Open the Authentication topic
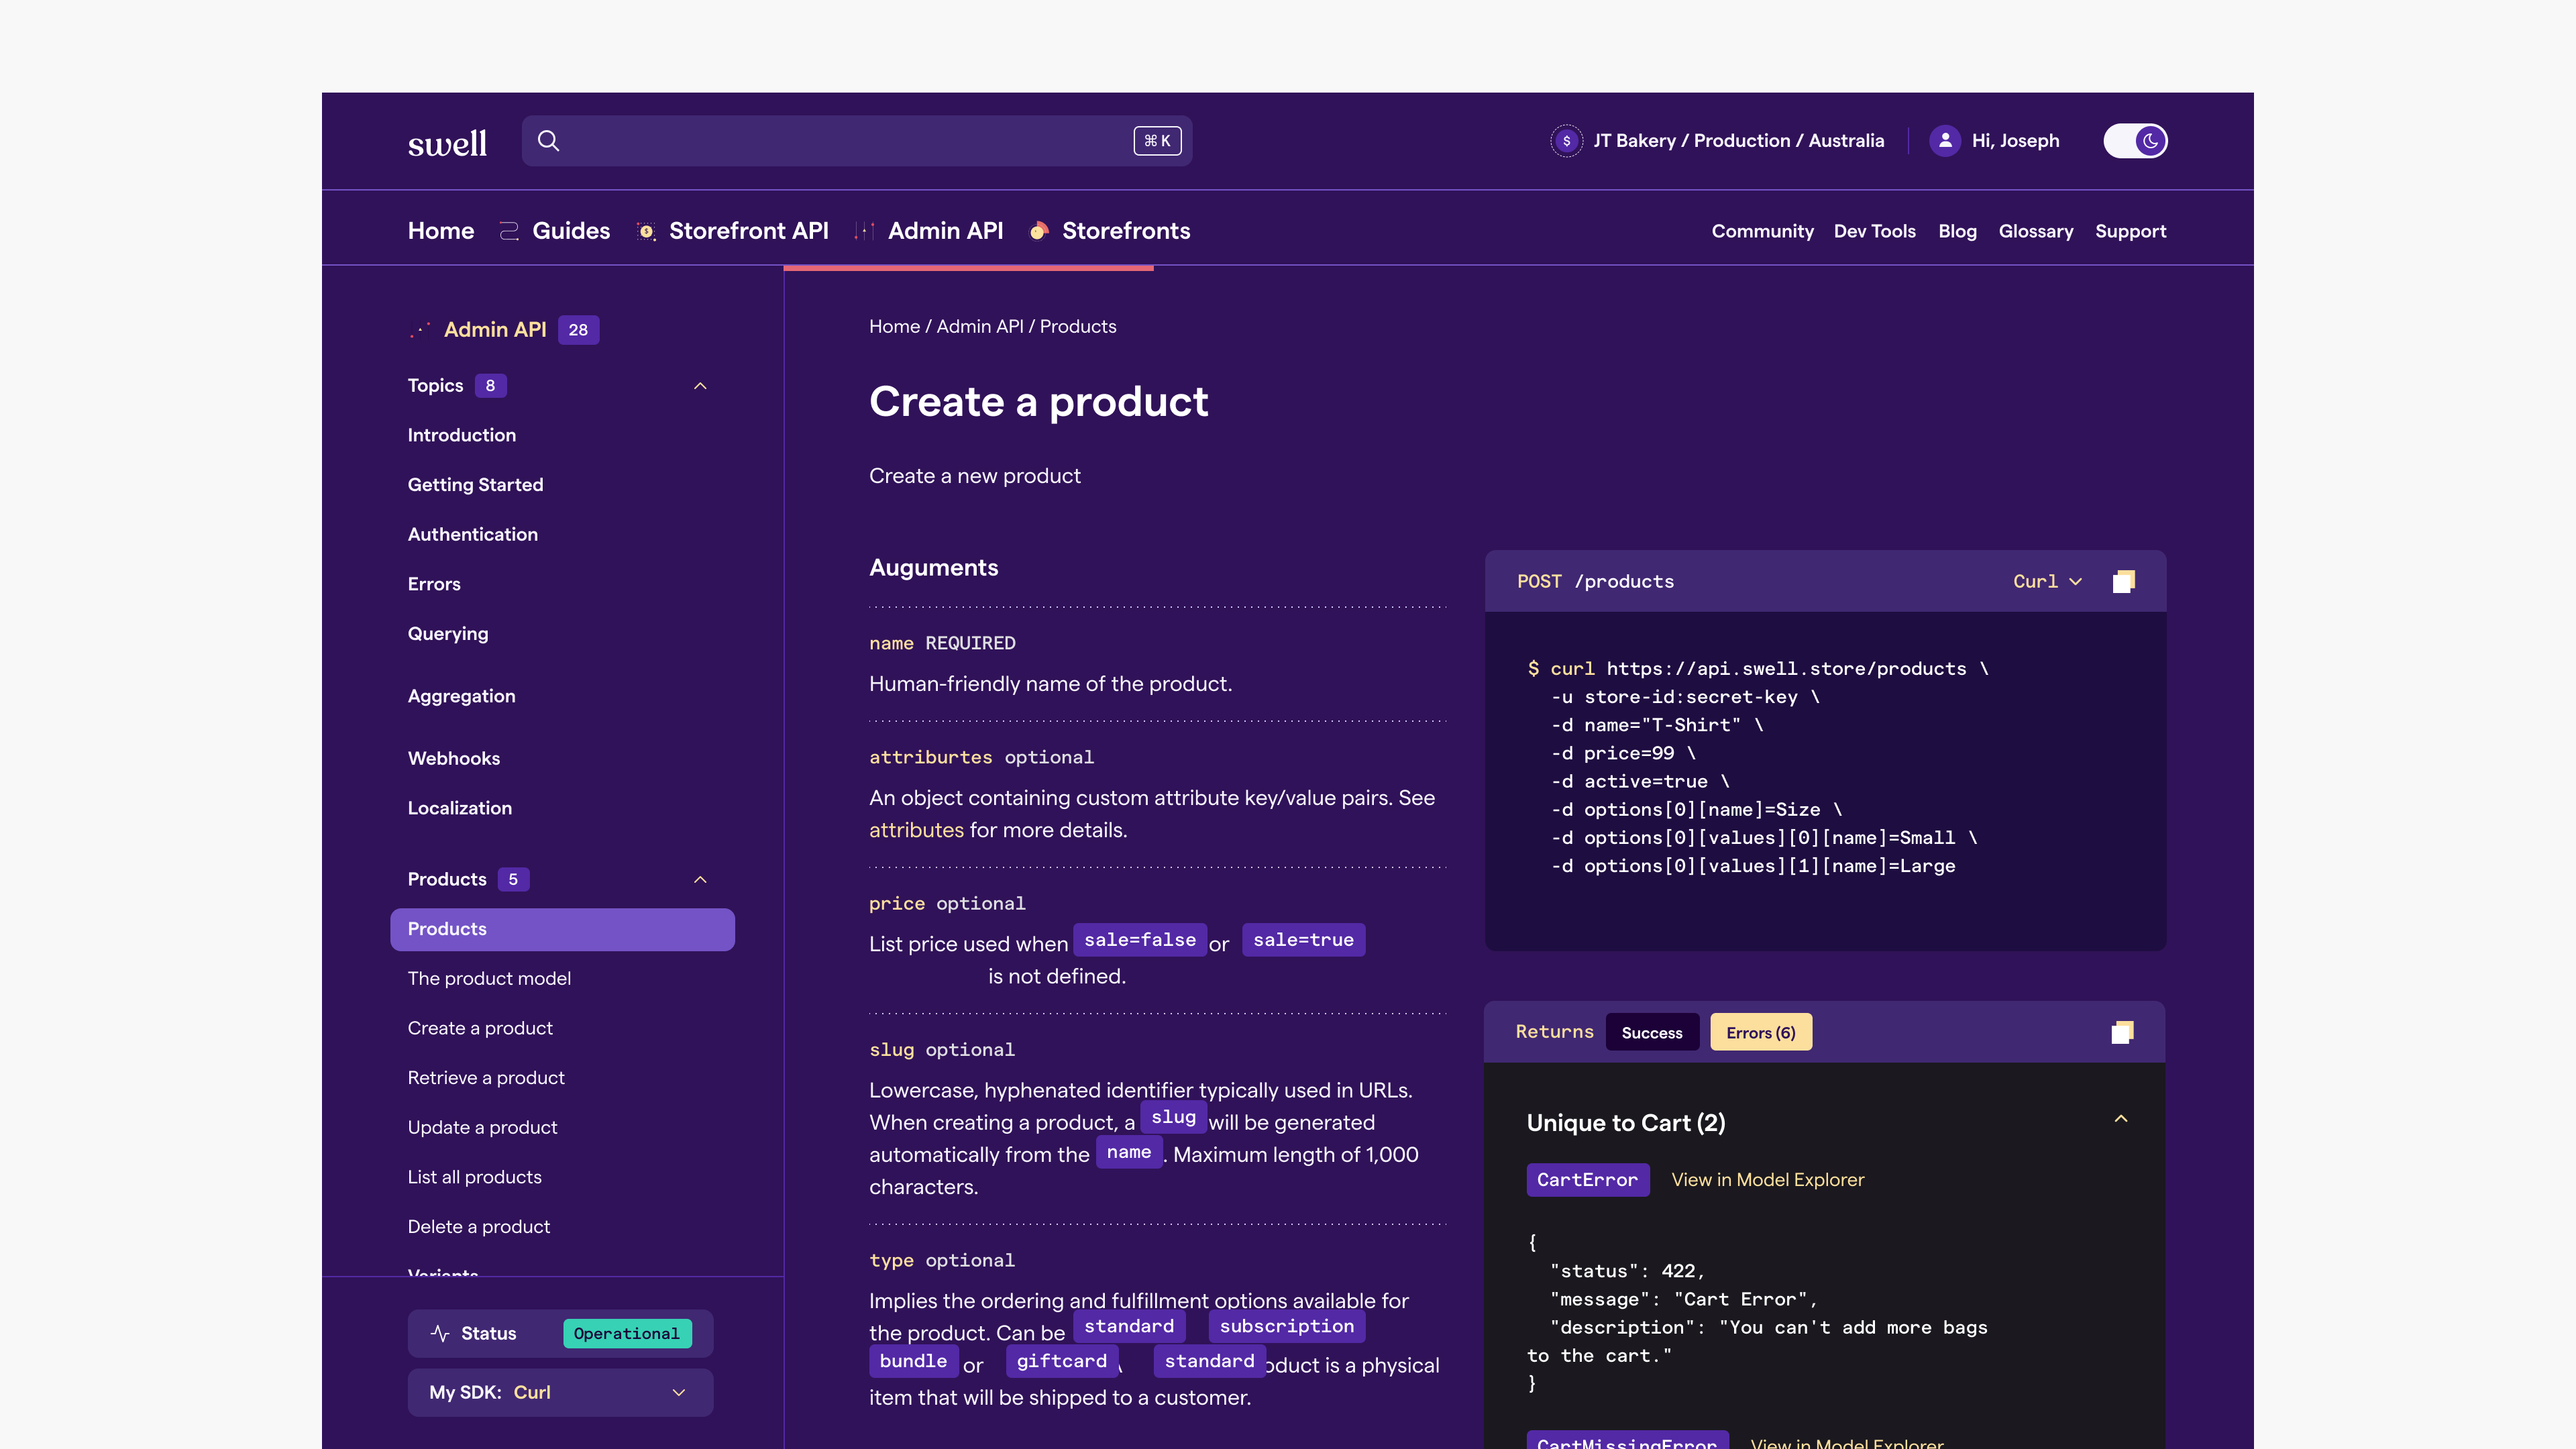The image size is (2576, 1449). pyautogui.click(x=472, y=534)
